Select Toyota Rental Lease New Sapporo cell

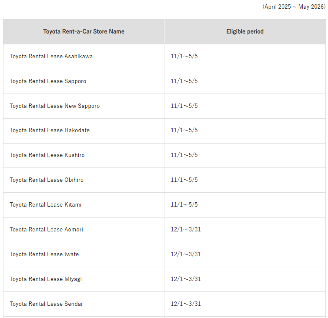[x=54, y=106]
